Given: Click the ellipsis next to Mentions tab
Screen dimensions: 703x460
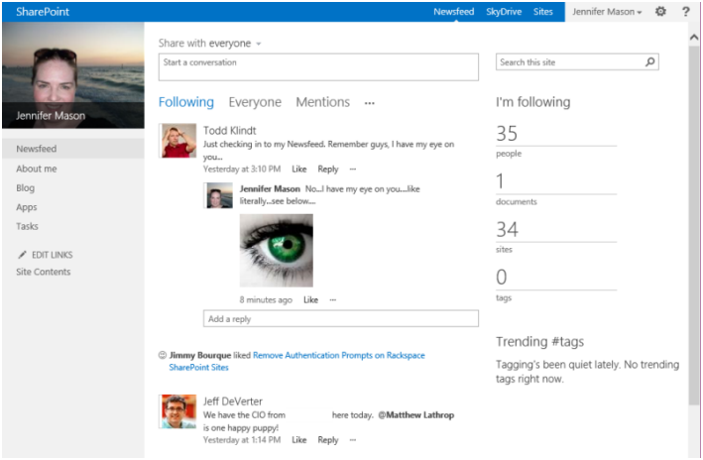Looking at the screenshot, I should 370,103.
